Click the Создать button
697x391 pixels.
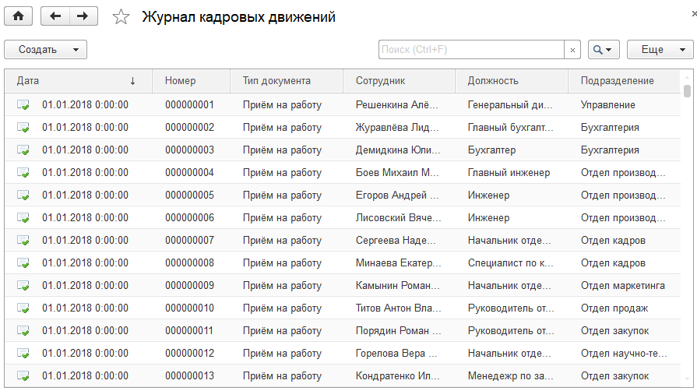(38, 50)
